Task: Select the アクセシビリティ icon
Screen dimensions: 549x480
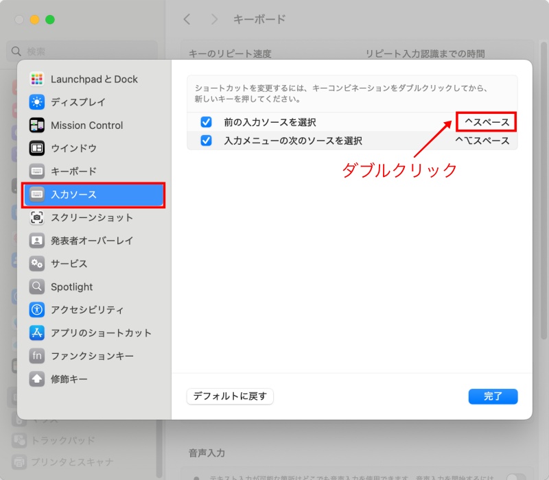Action: click(37, 309)
